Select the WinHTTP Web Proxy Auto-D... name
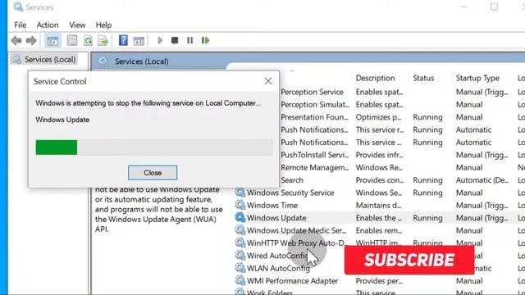 click(297, 243)
